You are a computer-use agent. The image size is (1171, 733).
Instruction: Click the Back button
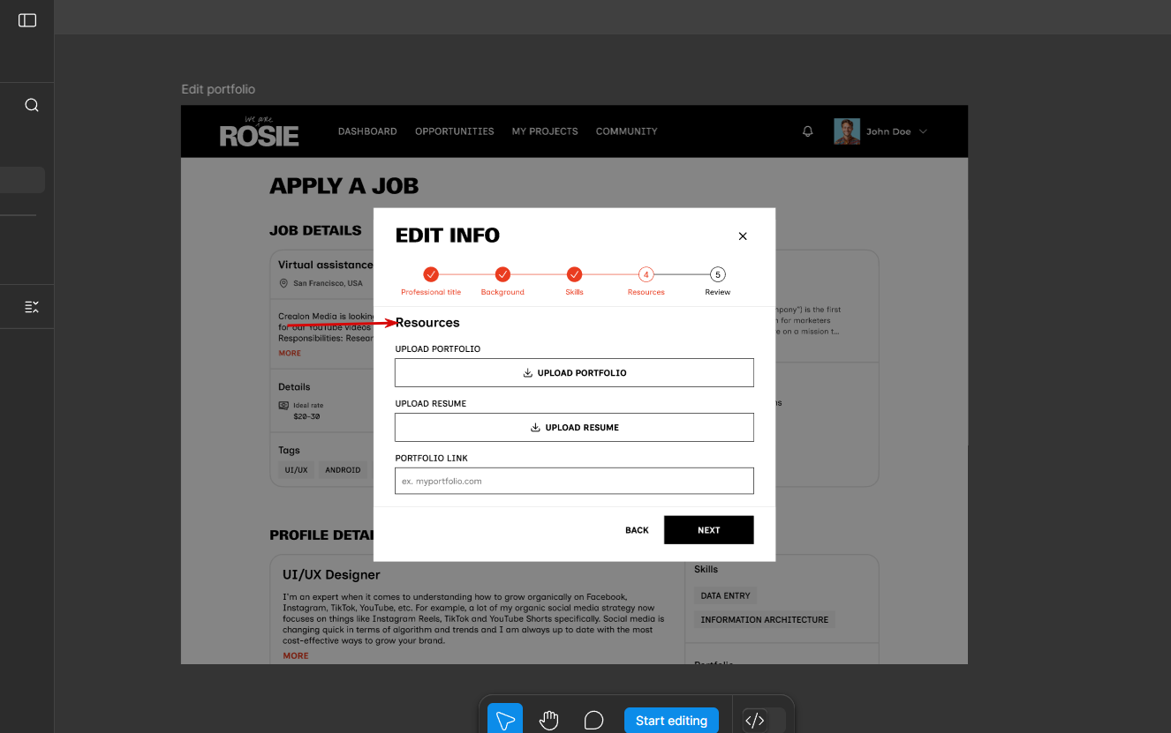click(637, 530)
